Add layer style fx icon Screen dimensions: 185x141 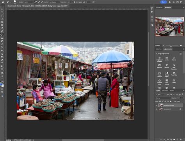(x=164, y=139)
